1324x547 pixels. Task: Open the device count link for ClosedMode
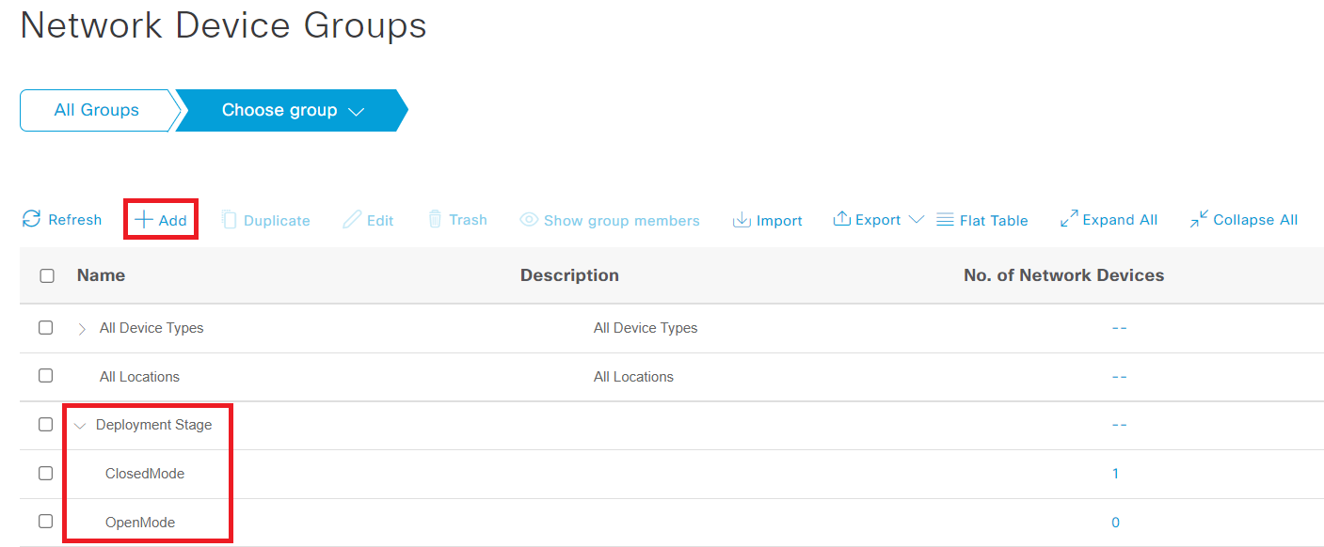point(1115,473)
